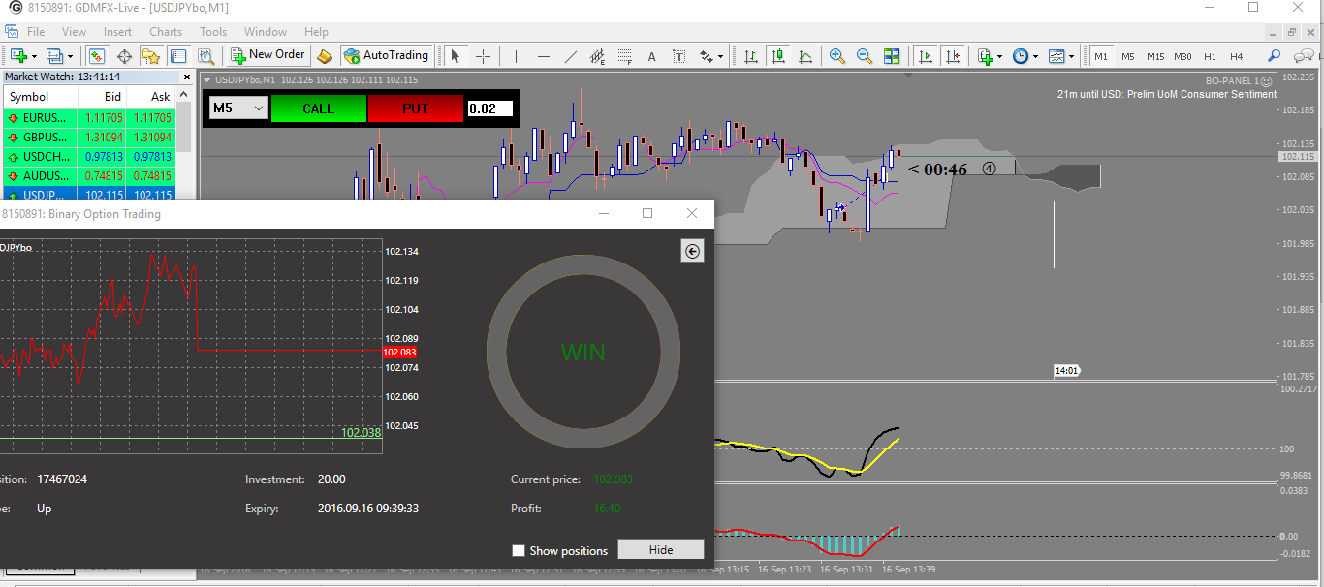Open the Window menu
Screen dimensions: 1324x587
[x=266, y=32]
